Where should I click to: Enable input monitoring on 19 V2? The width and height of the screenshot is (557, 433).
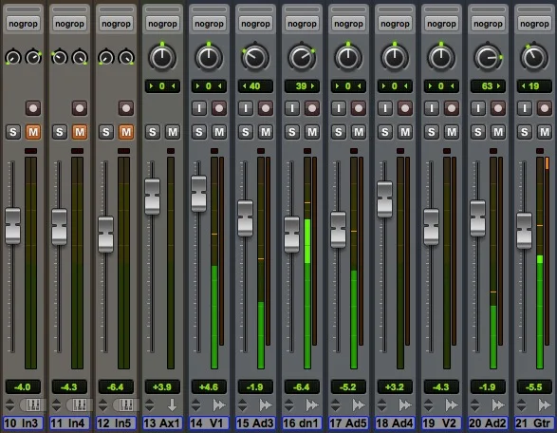pyautogui.click(x=432, y=108)
